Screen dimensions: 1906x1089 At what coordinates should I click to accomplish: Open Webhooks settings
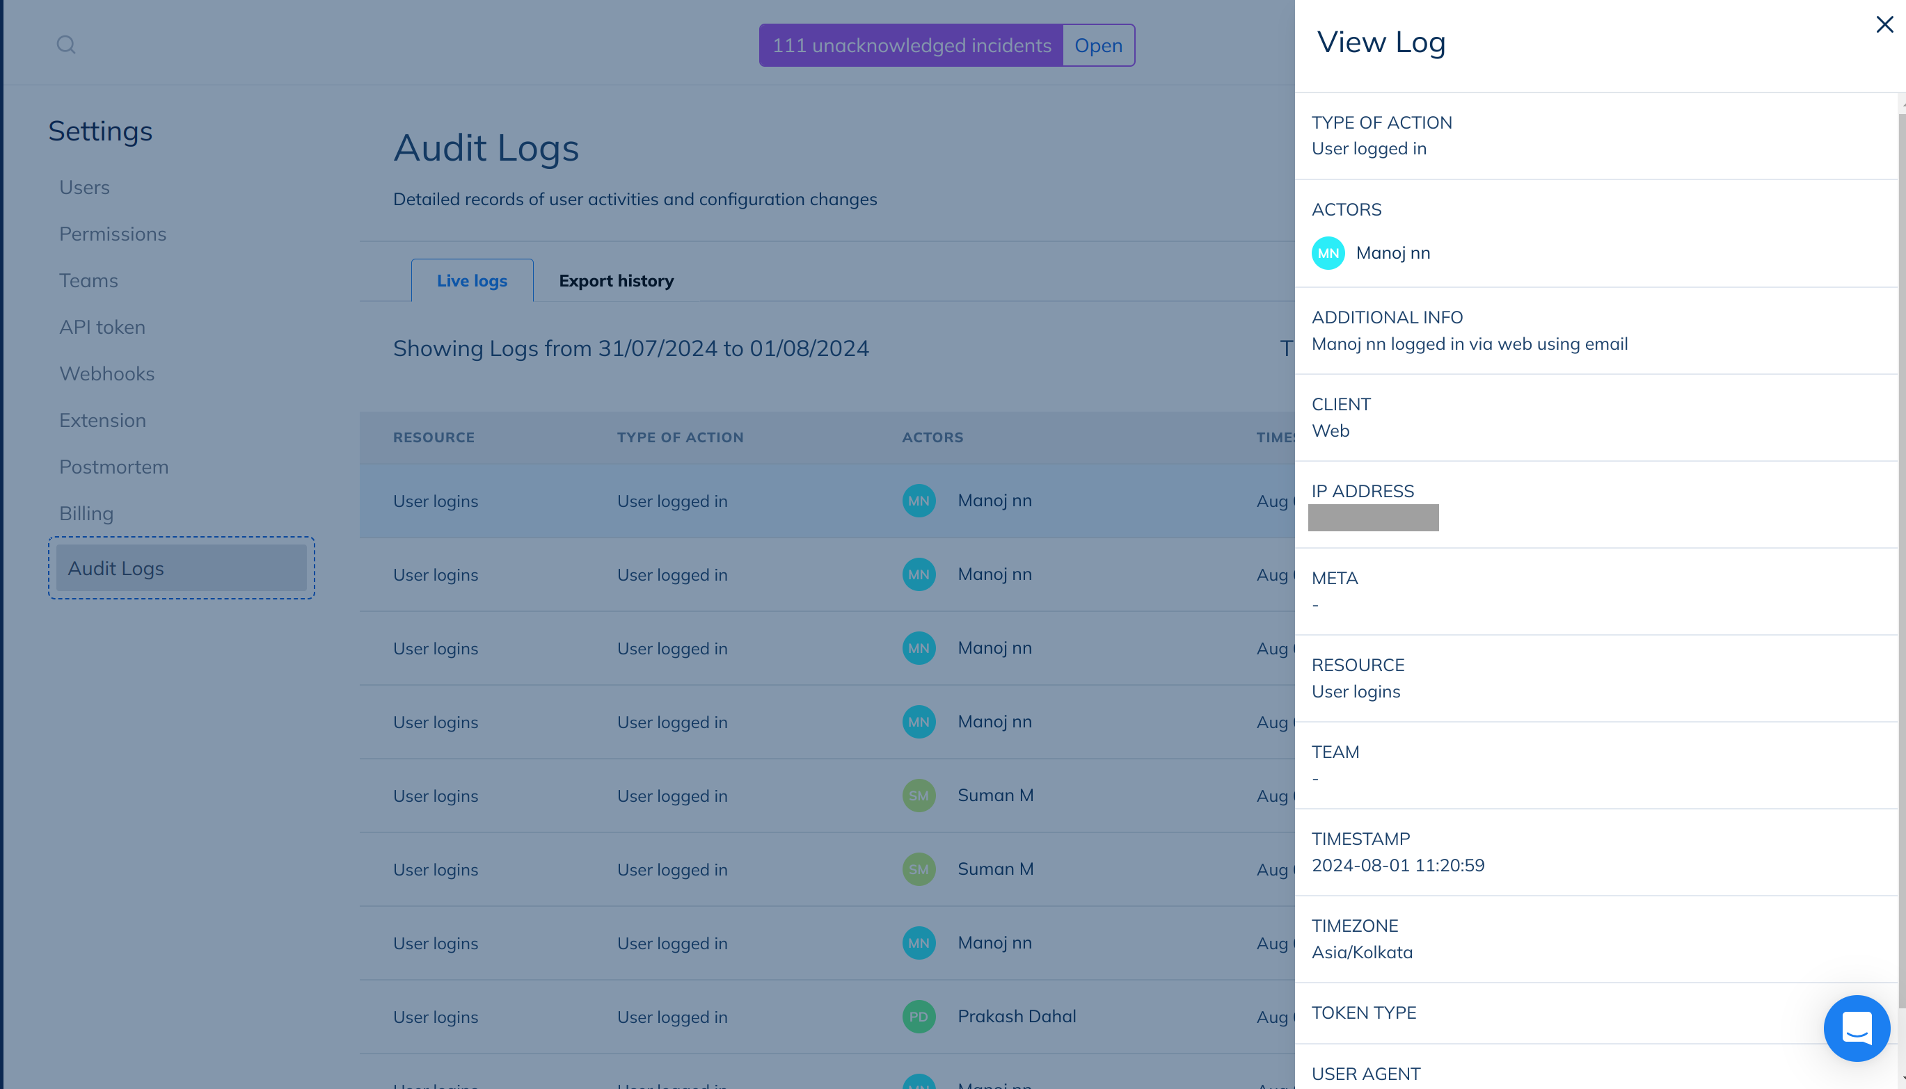(x=107, y=374)
